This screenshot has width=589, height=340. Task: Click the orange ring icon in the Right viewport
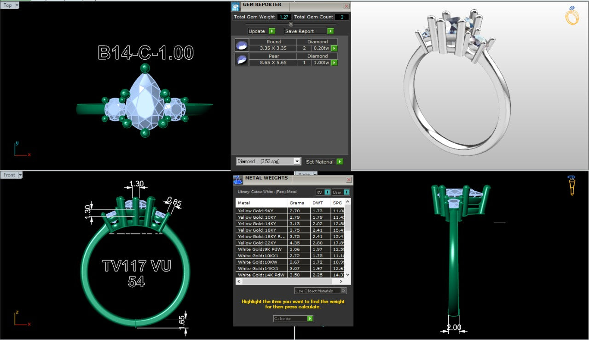[x=572, y=186]
